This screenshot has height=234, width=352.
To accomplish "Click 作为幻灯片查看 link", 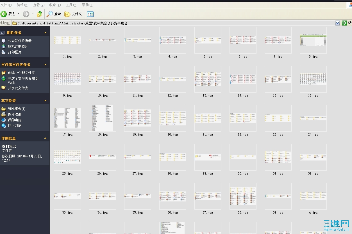I will click(x=20, y=41).
